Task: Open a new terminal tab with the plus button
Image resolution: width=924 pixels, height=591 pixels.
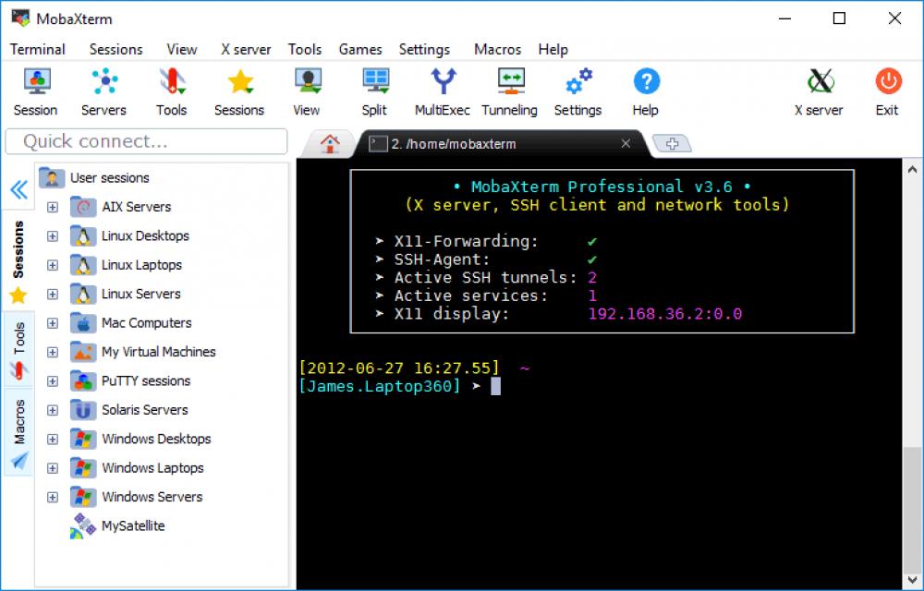Action: pyautogui.click(x=672, y=143)
